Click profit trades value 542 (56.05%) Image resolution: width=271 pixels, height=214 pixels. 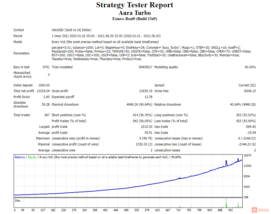(142, 121)
